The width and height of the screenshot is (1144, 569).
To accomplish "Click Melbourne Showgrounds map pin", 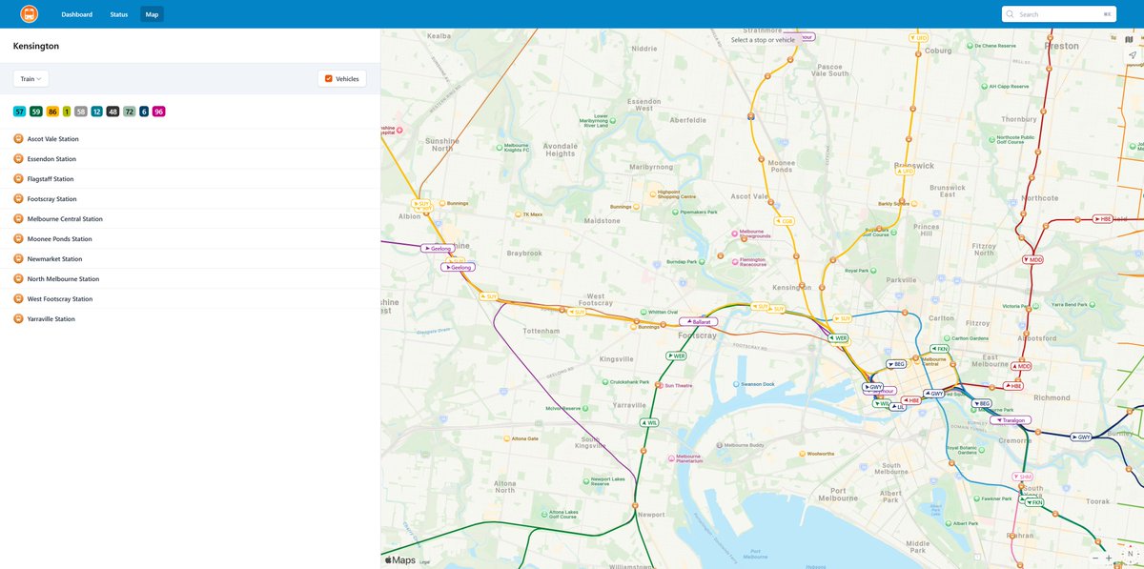I will click(x=733, y=233).
